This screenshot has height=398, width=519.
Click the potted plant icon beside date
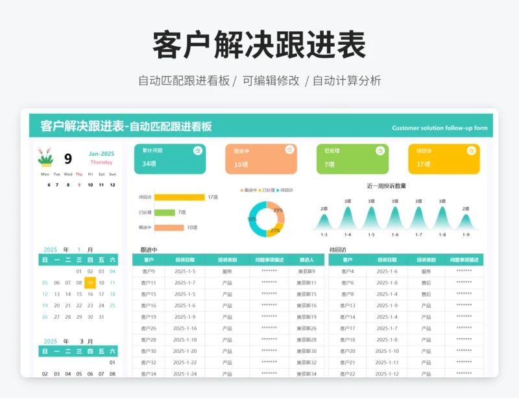(45, 158)
